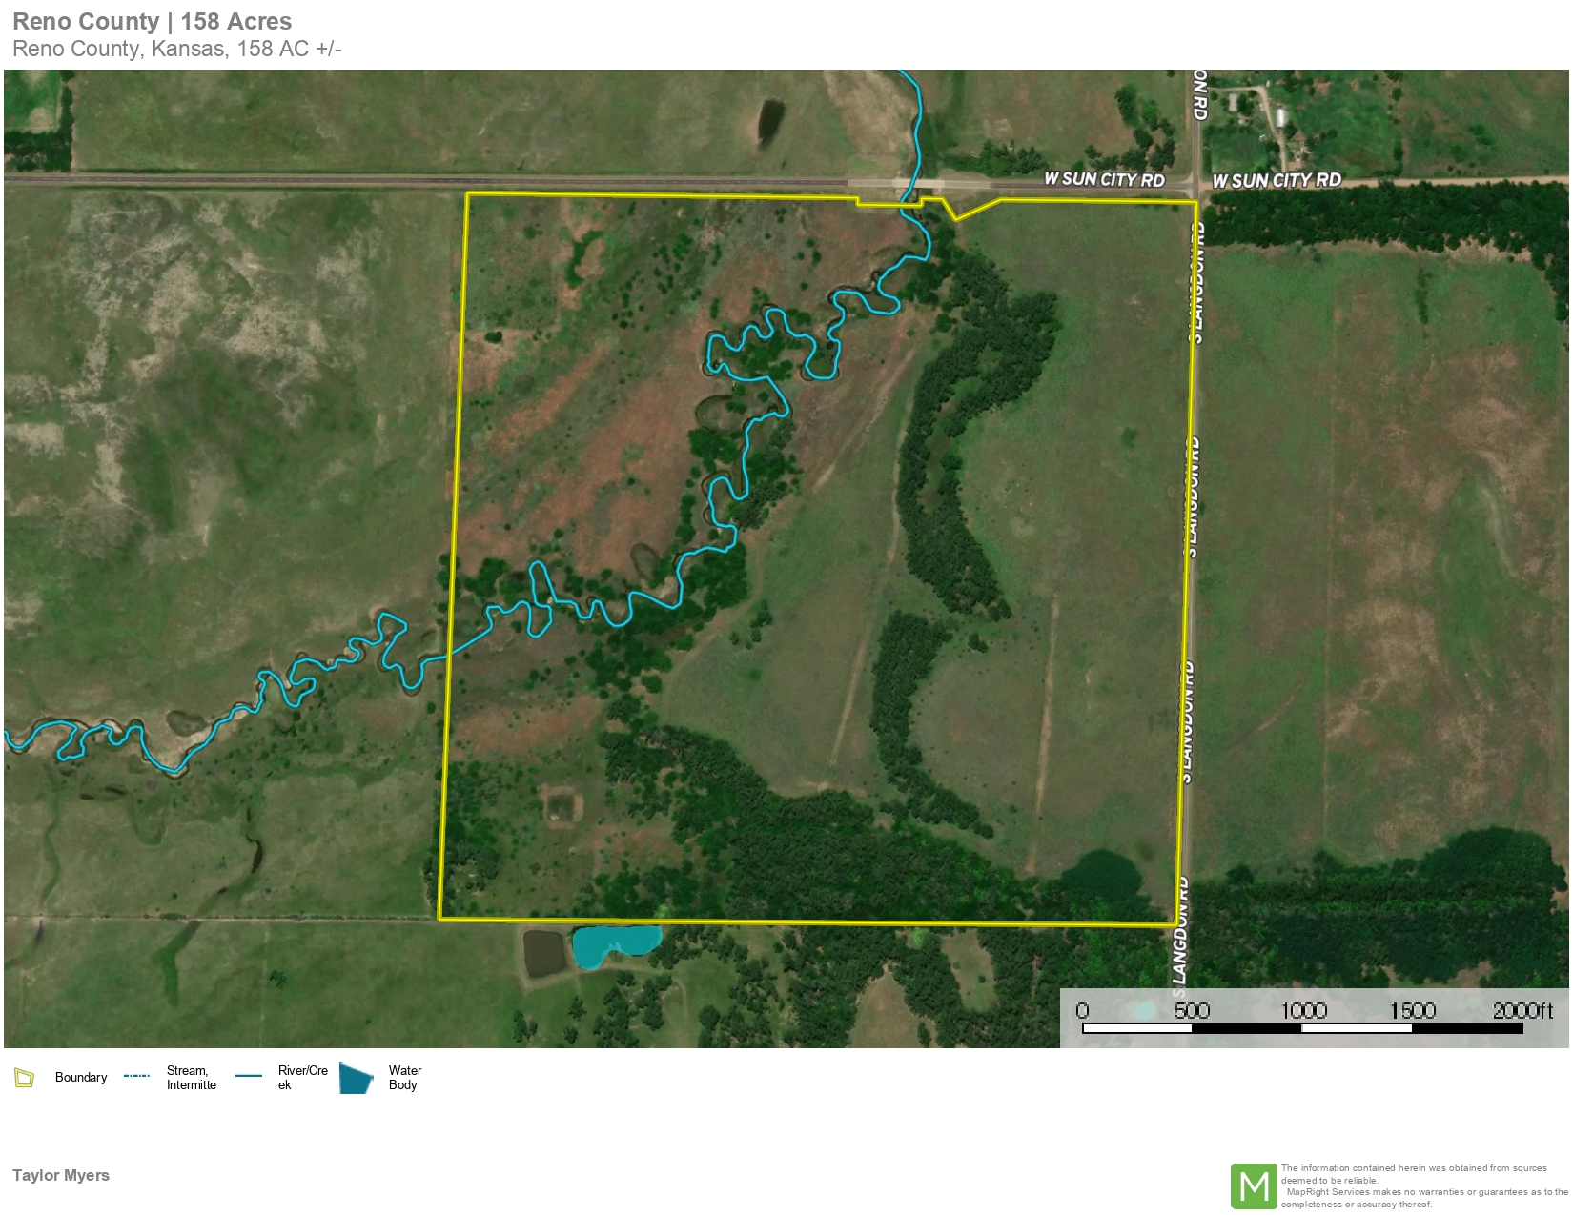Screen dimensions: 1573x1215
Task: Click the 2000ft label on the scale bar
Action: tap(1522, 1011)
